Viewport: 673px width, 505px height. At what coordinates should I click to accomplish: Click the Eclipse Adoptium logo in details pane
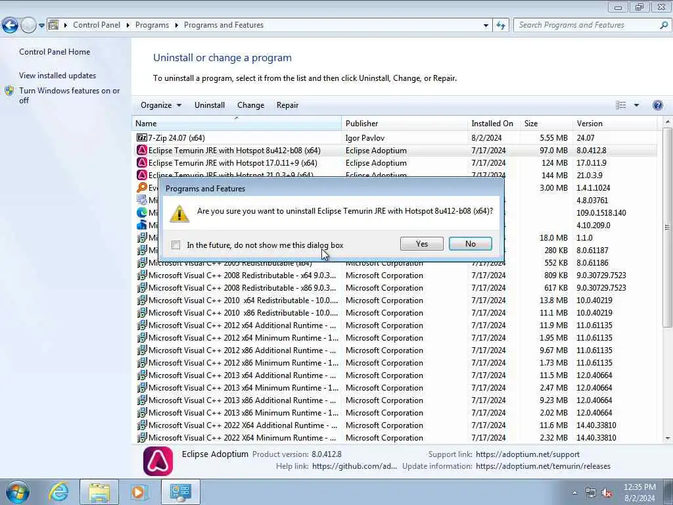[158, 462]
